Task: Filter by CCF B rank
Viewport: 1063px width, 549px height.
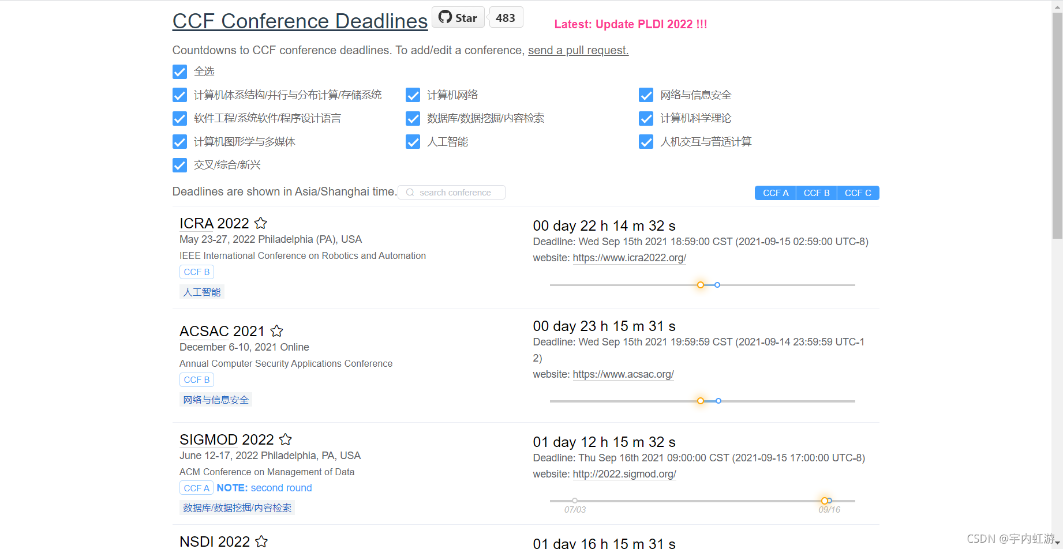Action: [x=816, y=193]
